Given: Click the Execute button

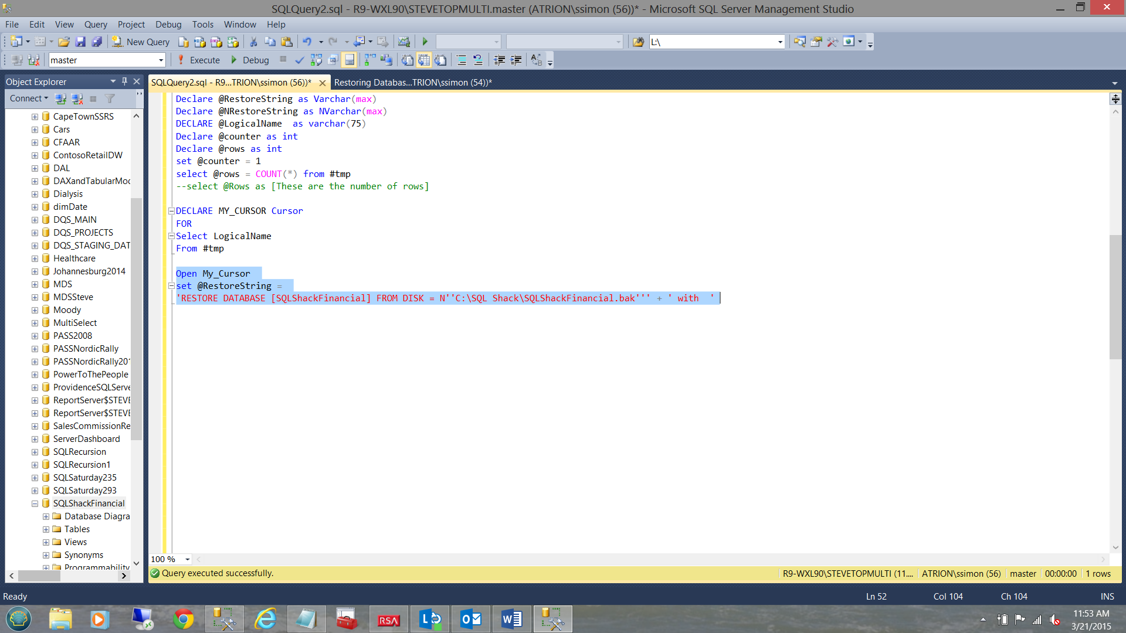Looking at the screenshot, I should [x=199, y=60].
